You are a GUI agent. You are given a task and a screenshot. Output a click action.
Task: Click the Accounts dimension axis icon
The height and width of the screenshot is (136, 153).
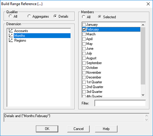(11, 31)
